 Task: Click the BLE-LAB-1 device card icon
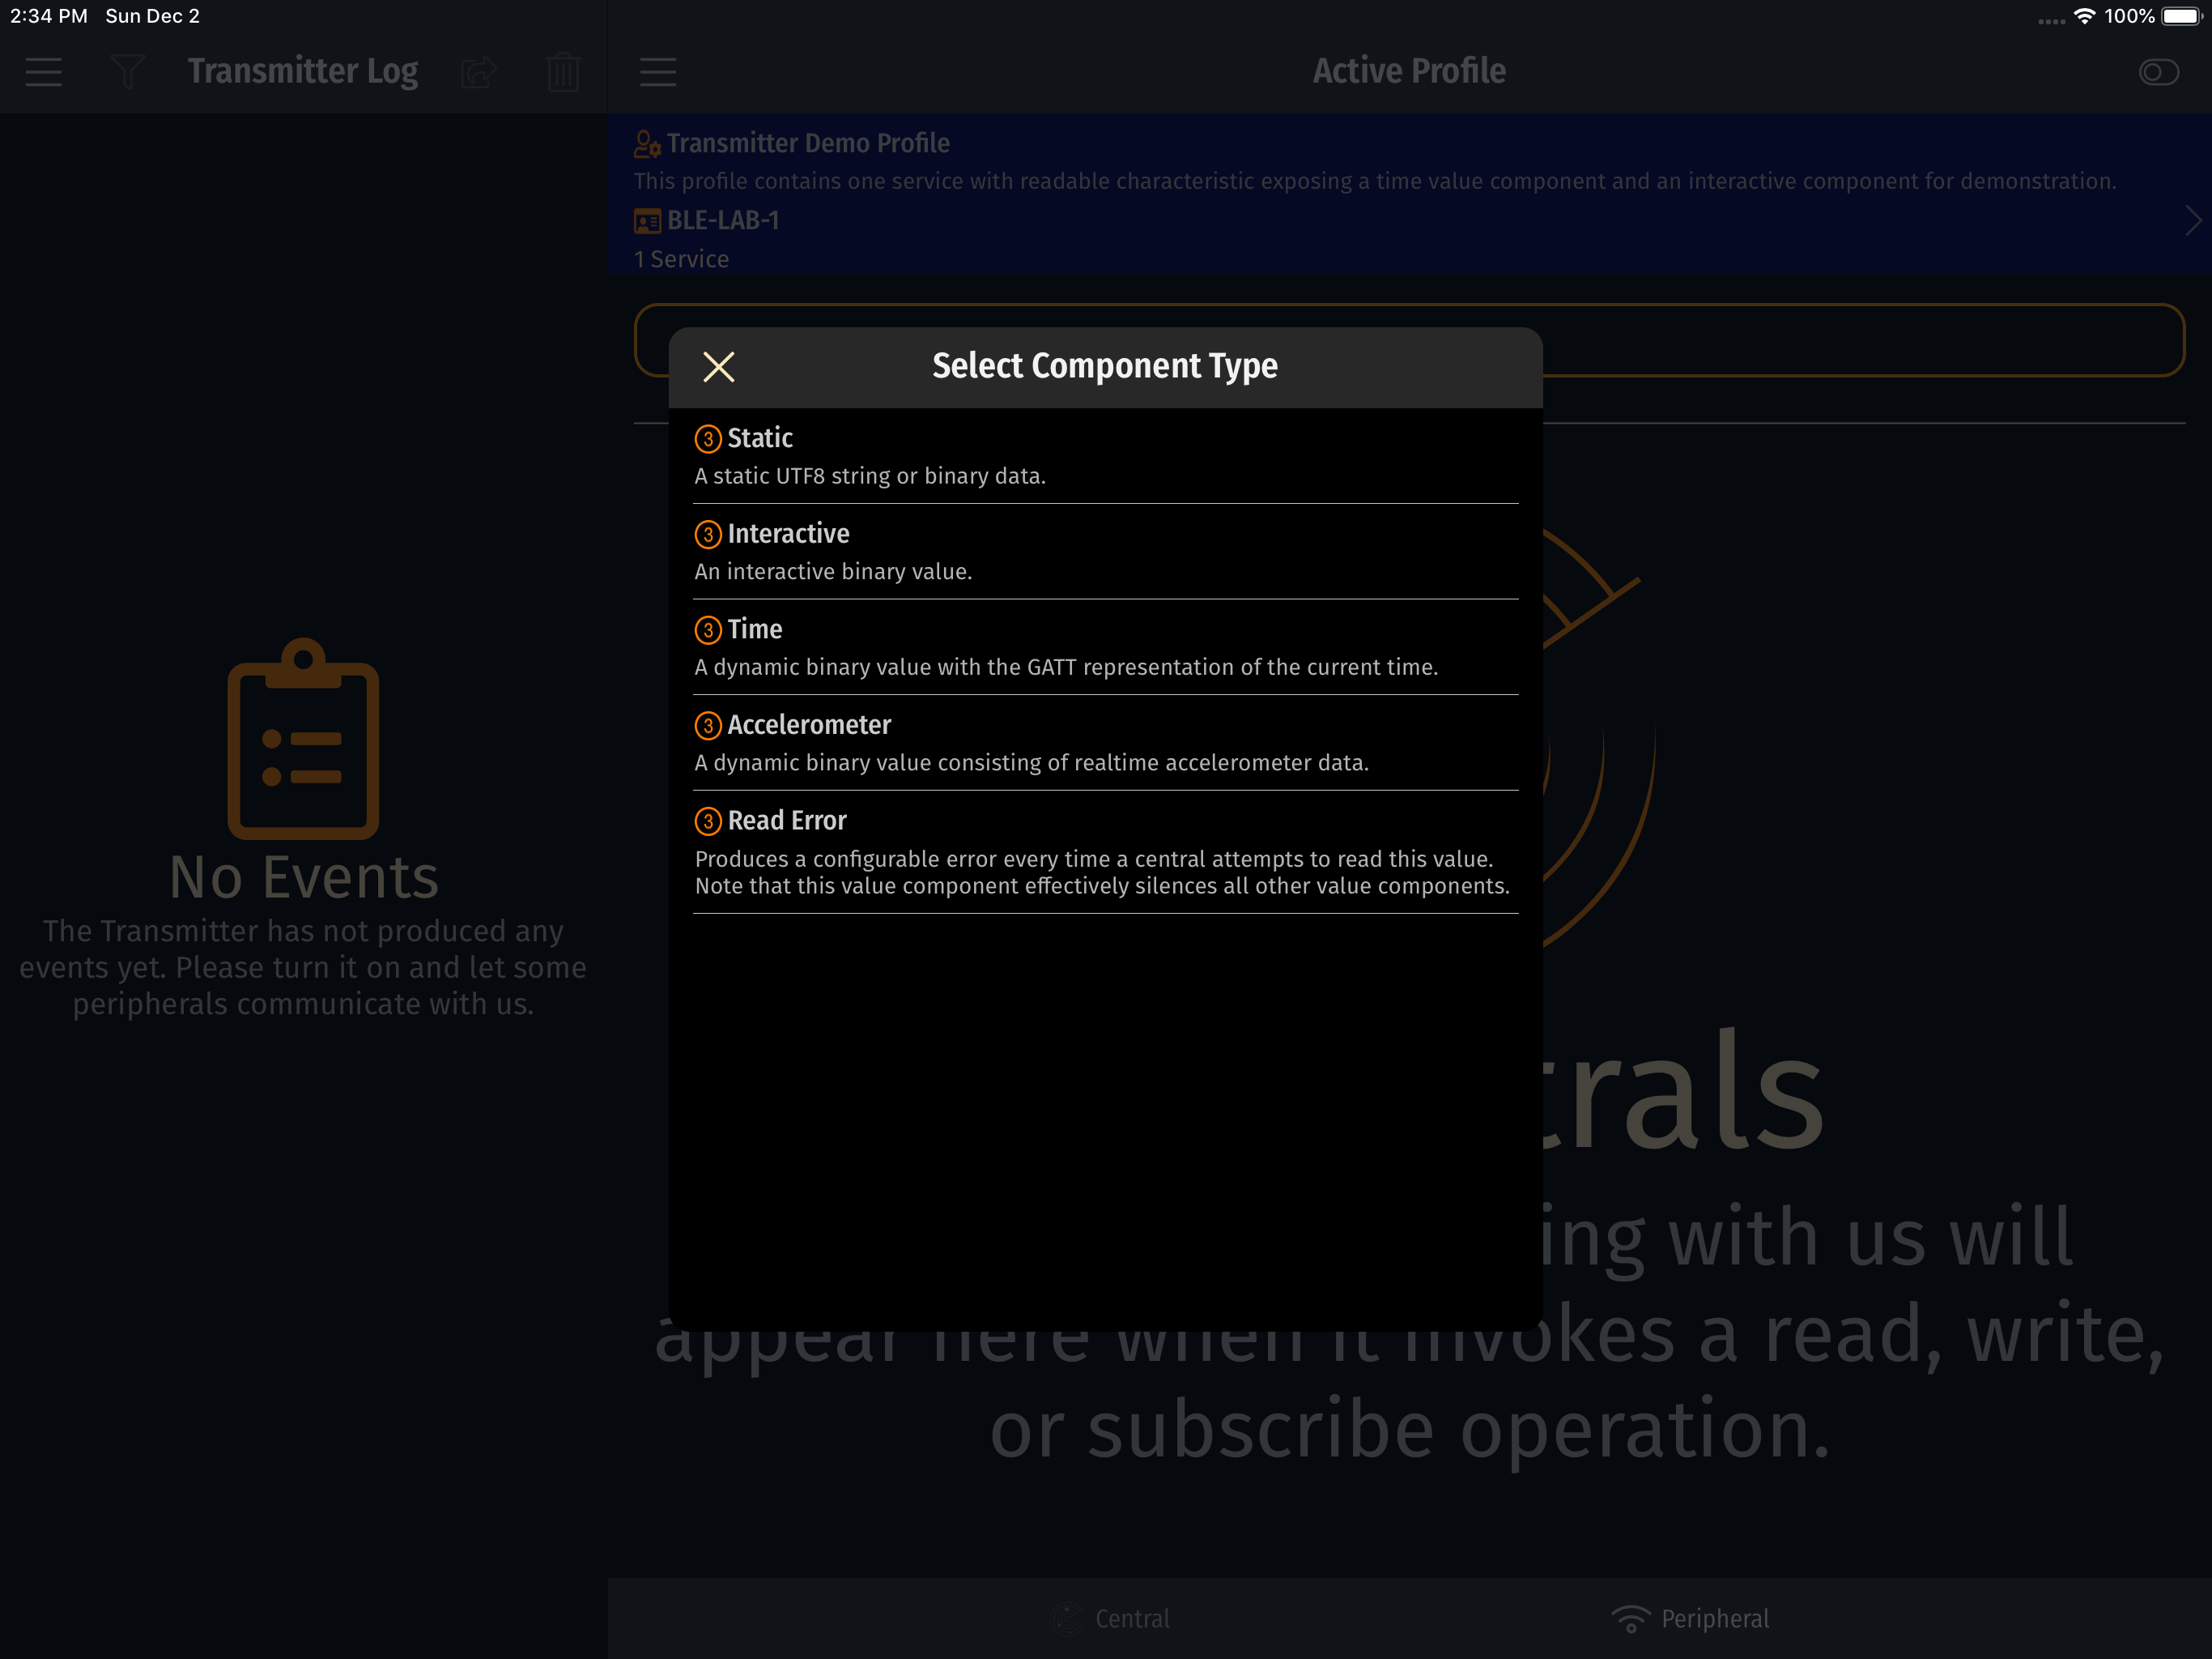(647, 221)
